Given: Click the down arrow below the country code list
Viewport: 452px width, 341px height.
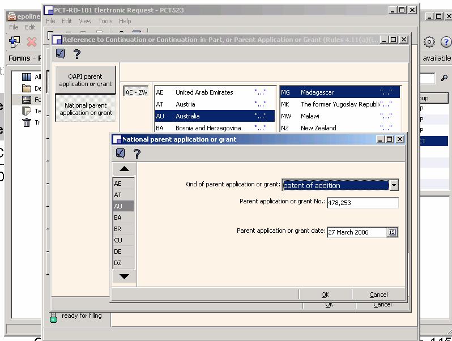Looking at the screenshot, I should coord(124,276).
